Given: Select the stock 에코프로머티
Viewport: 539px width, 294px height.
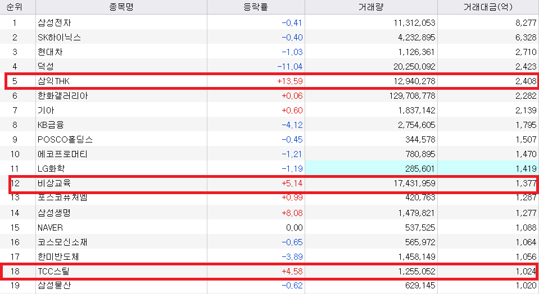Looking at the screenshot, I should [x=62, y=154].
